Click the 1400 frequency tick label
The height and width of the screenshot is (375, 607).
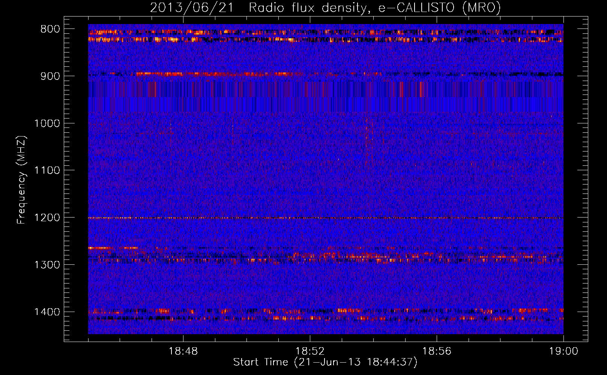click(x=47, y=312)
